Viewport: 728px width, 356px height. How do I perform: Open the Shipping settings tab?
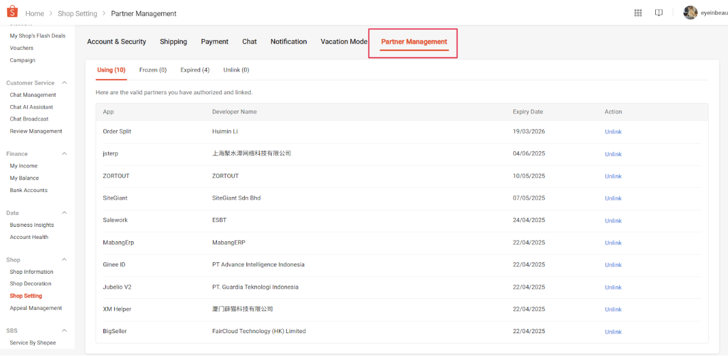pos(173,41)
